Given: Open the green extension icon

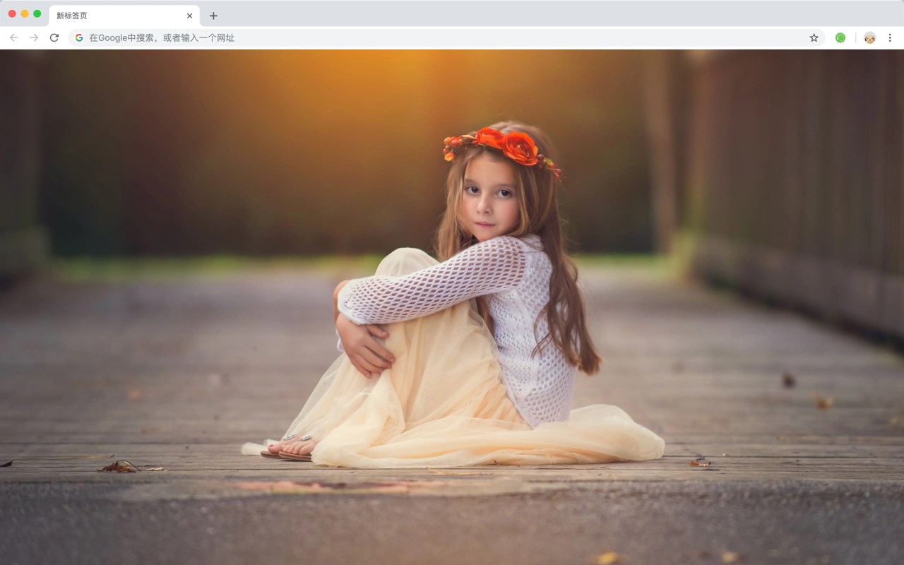Looking at the screenshot, I should click(840, 37).
